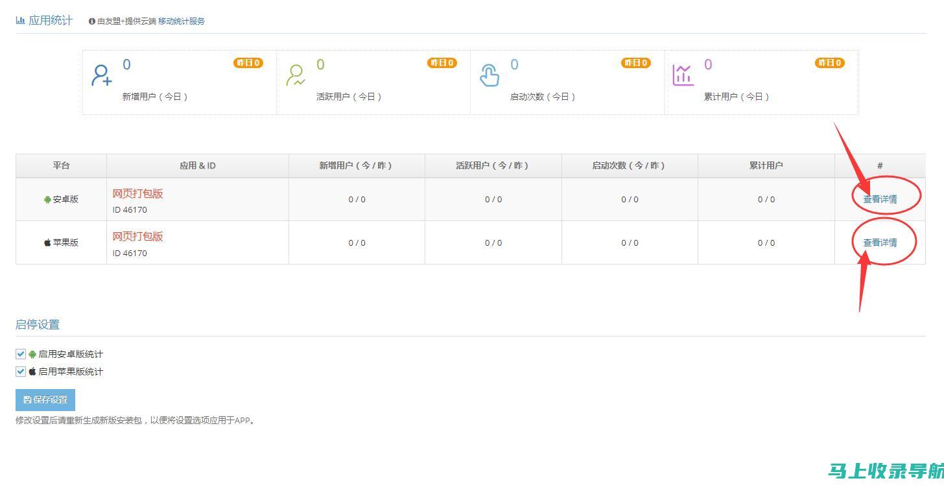Viewport: 944px width, 485px height.
Task: Click Android icon beside 启用安卓版统计
Action: click(x=32, y=354)
